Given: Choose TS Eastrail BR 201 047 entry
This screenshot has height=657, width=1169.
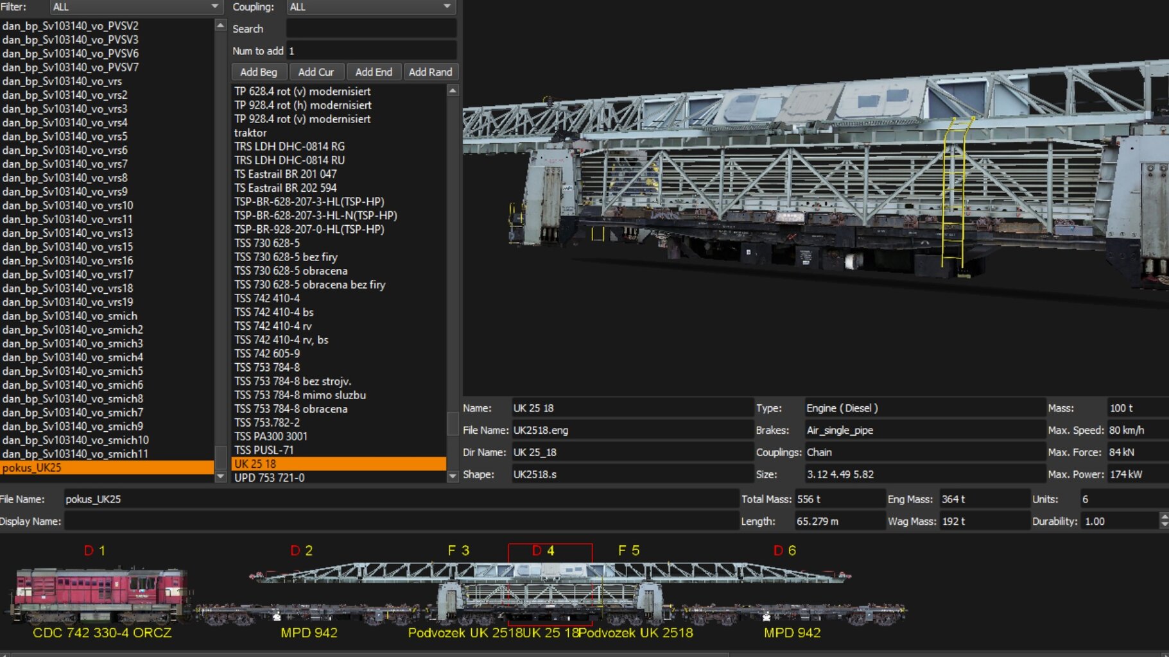Looking at the screenshot, I should (285, 174).
